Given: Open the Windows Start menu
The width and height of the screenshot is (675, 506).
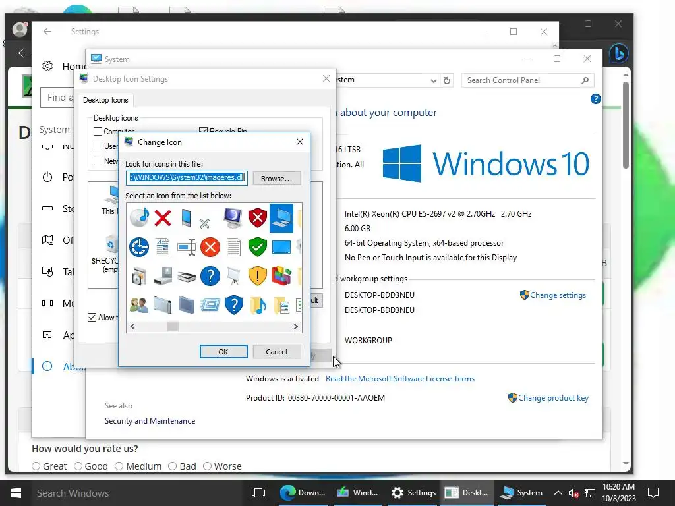Looking at the screenshot, I should 16,493.
